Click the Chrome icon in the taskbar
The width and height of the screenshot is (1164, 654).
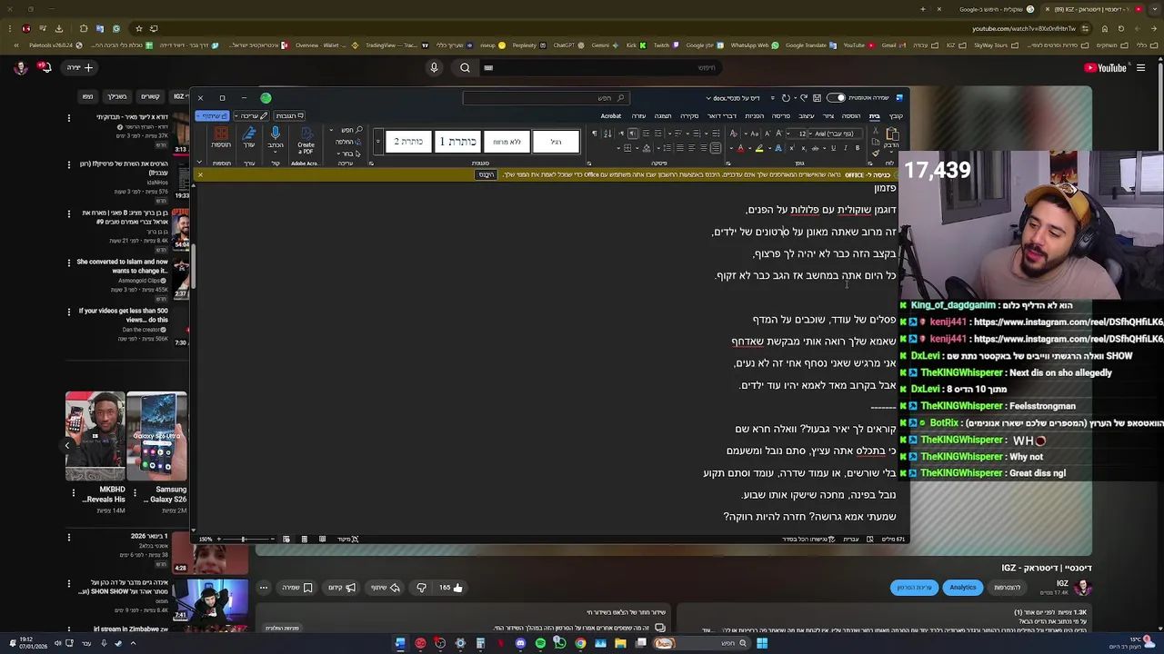(580, 643)
